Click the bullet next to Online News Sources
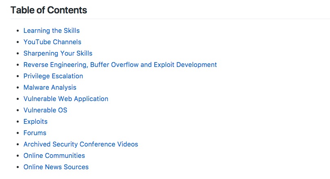Viewport: 330px width, 179px height. tap(17, 167)
